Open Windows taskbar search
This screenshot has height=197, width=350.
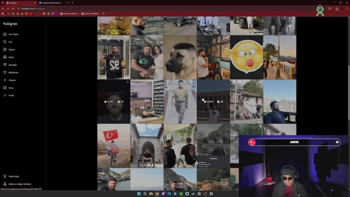[145, 194]
